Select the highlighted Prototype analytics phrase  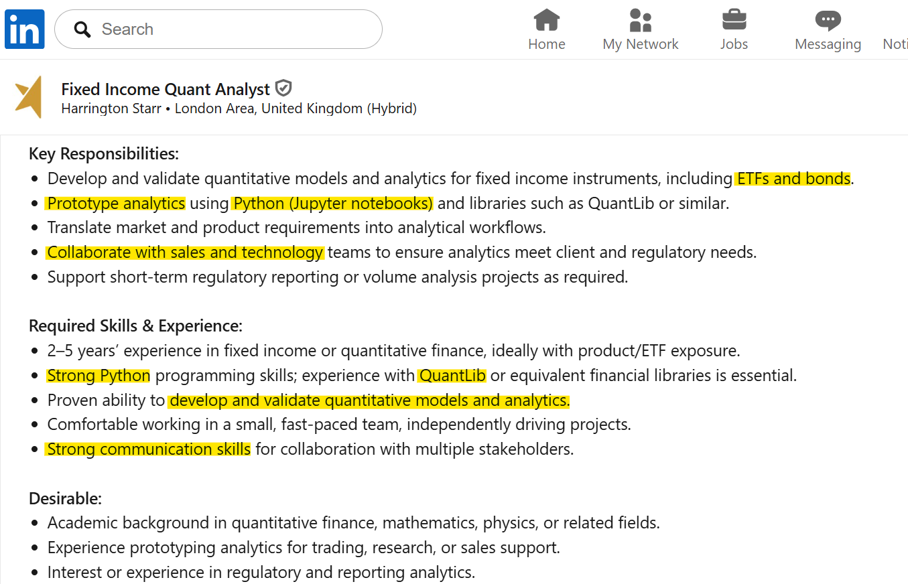point(115,203)
